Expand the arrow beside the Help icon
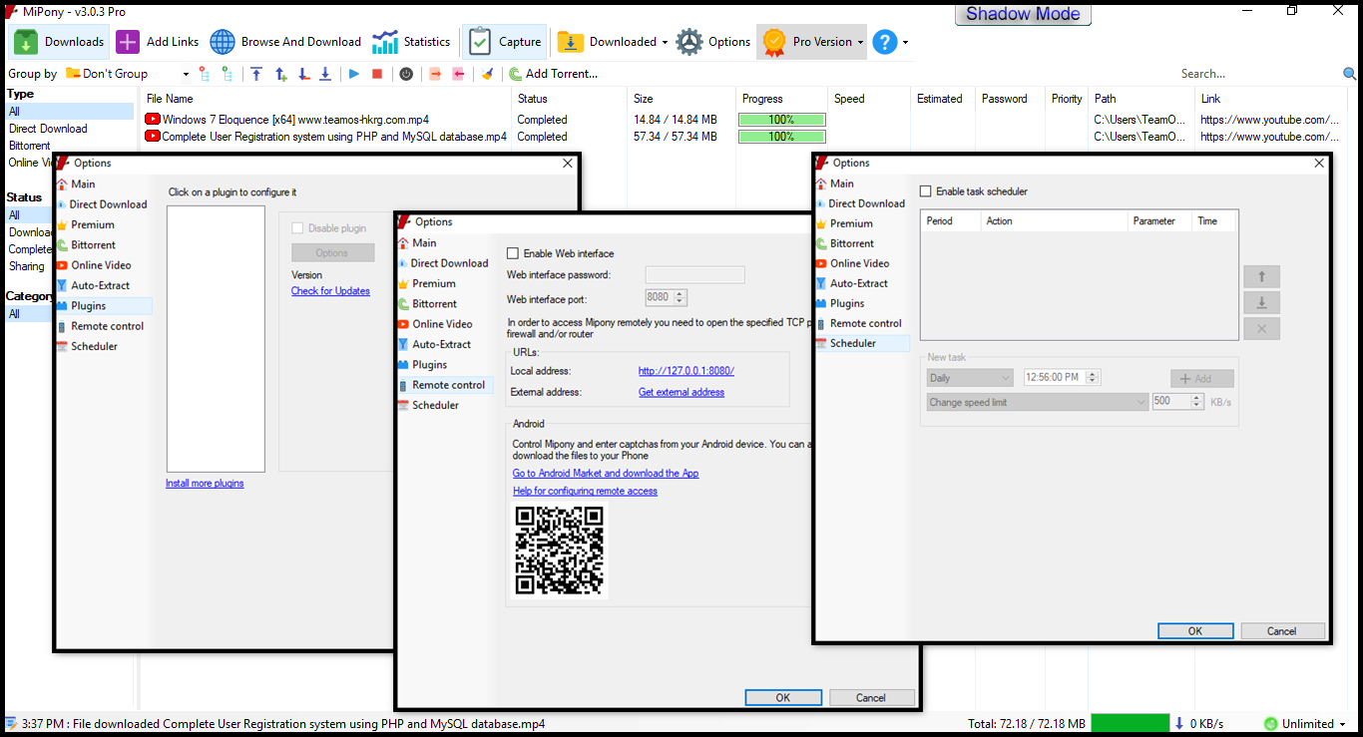Image resolution: width=1363 pixels, height=737 pixels. point(905,42)
